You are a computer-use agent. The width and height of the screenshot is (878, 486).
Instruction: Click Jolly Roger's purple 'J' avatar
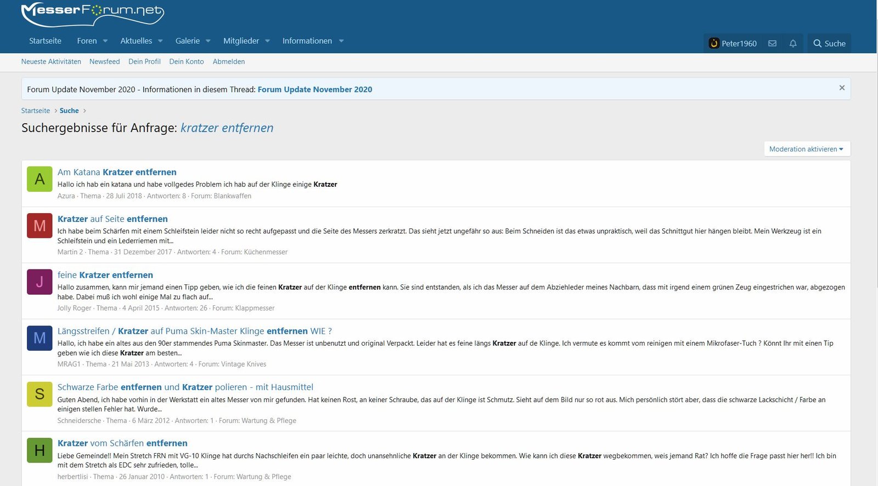(x=40, y=282)
